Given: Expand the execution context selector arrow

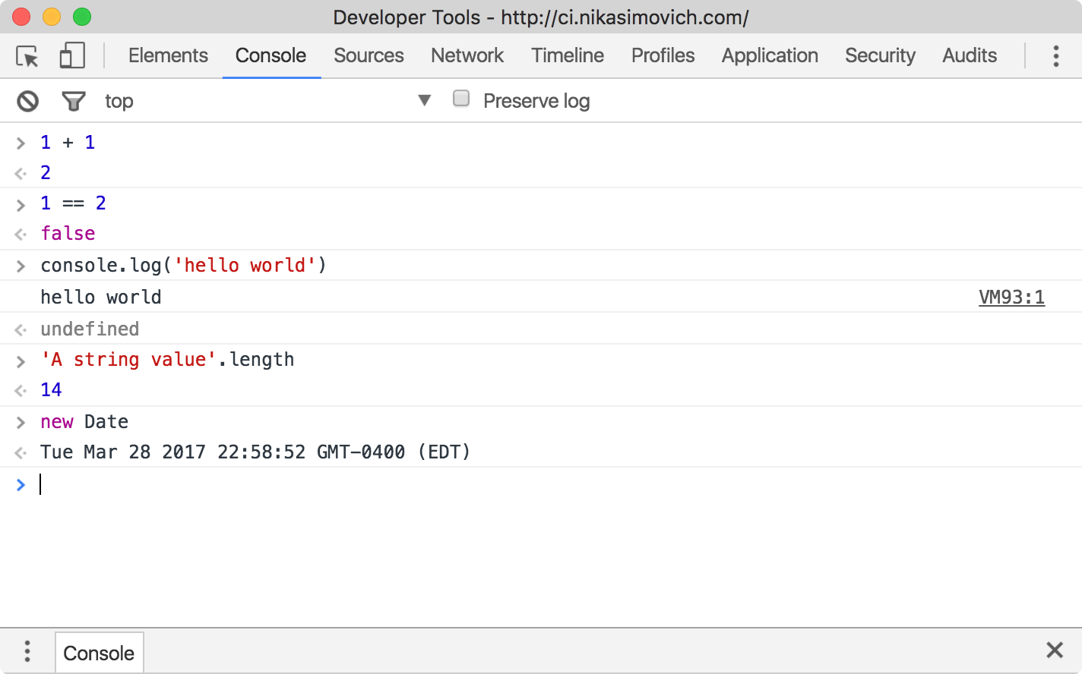Looking at the screenshot, I should pyautogui.click(x=424, y=99).
